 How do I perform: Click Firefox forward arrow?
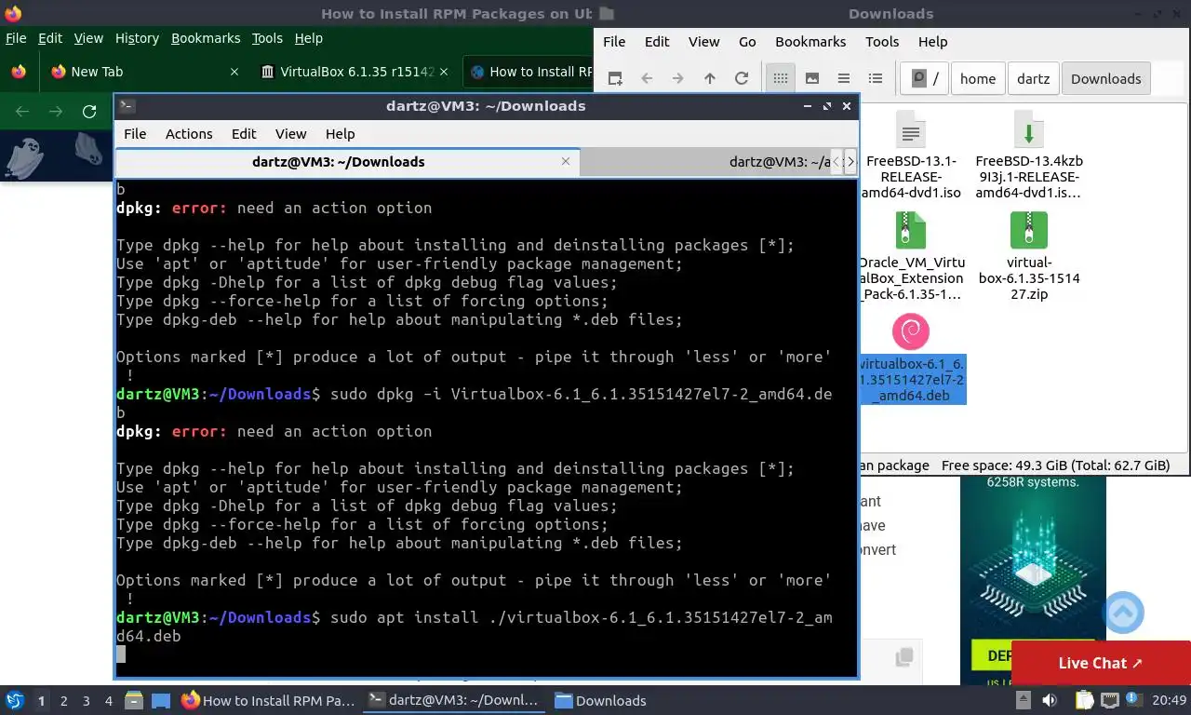56,112
